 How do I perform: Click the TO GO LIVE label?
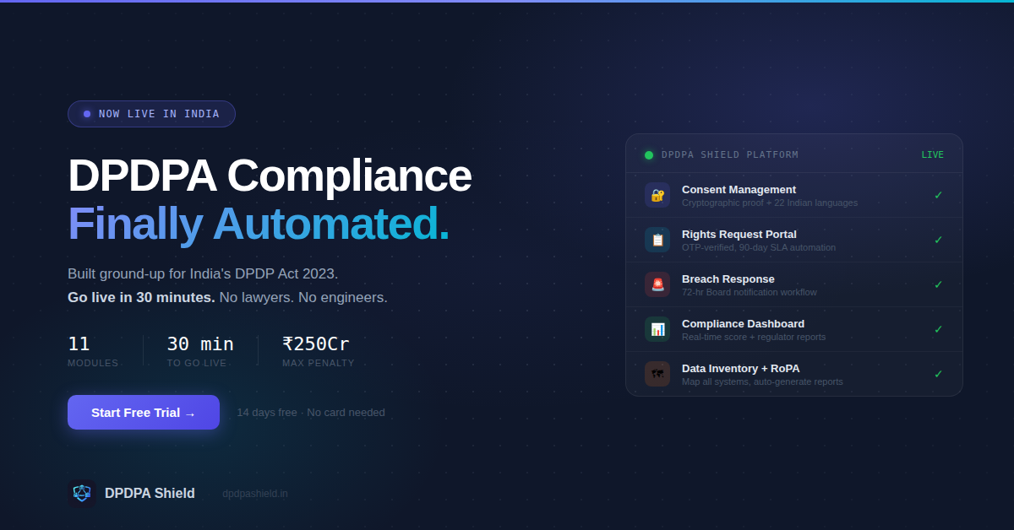pos(197,364)
